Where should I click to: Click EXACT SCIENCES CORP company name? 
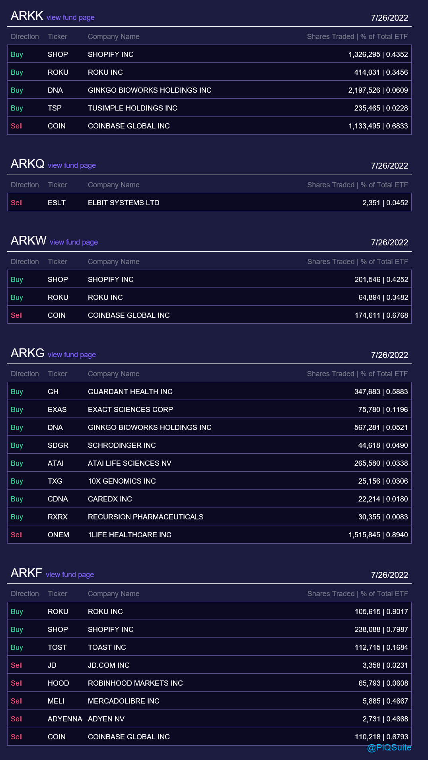[130, 410]
